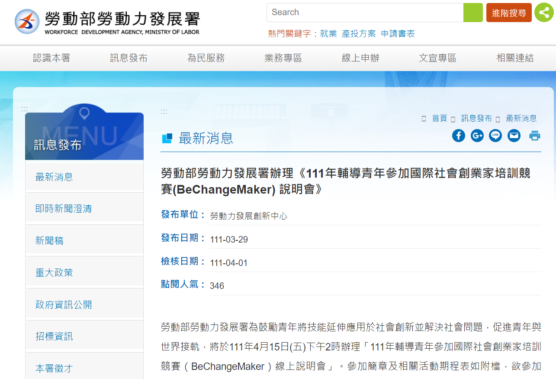Open the 業務專區 menu

(283, 58)
